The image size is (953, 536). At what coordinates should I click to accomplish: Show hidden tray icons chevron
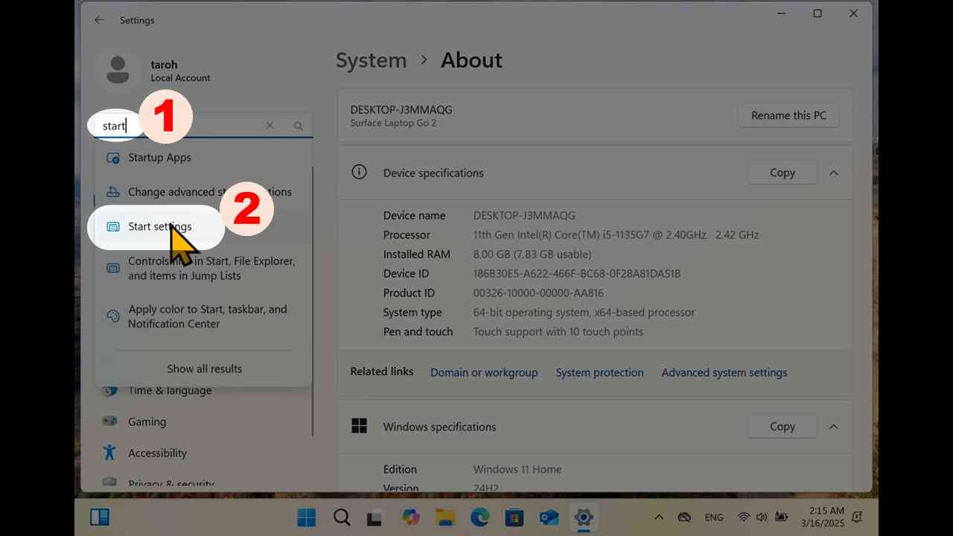click(x=659, y=517)
